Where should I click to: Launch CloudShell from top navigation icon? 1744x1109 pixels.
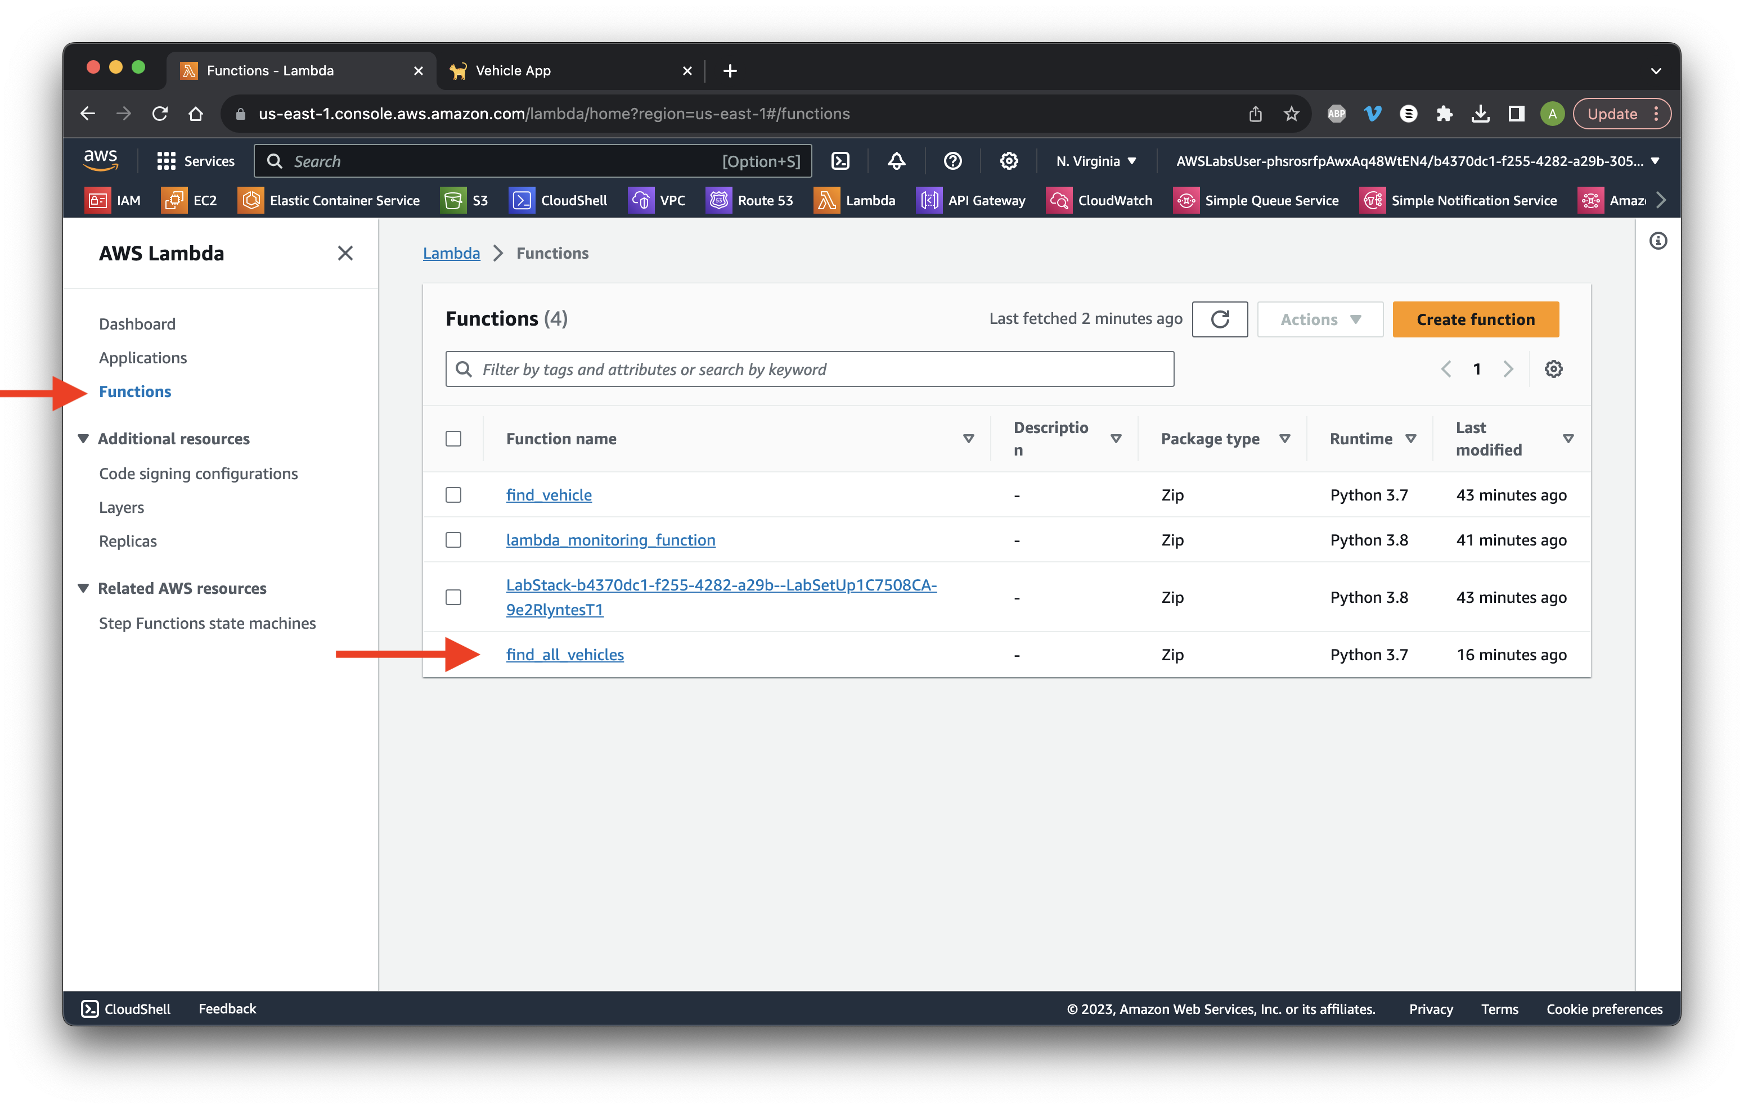(x=840, y=161)
